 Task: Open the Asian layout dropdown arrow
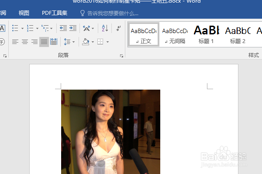[93, 28]
